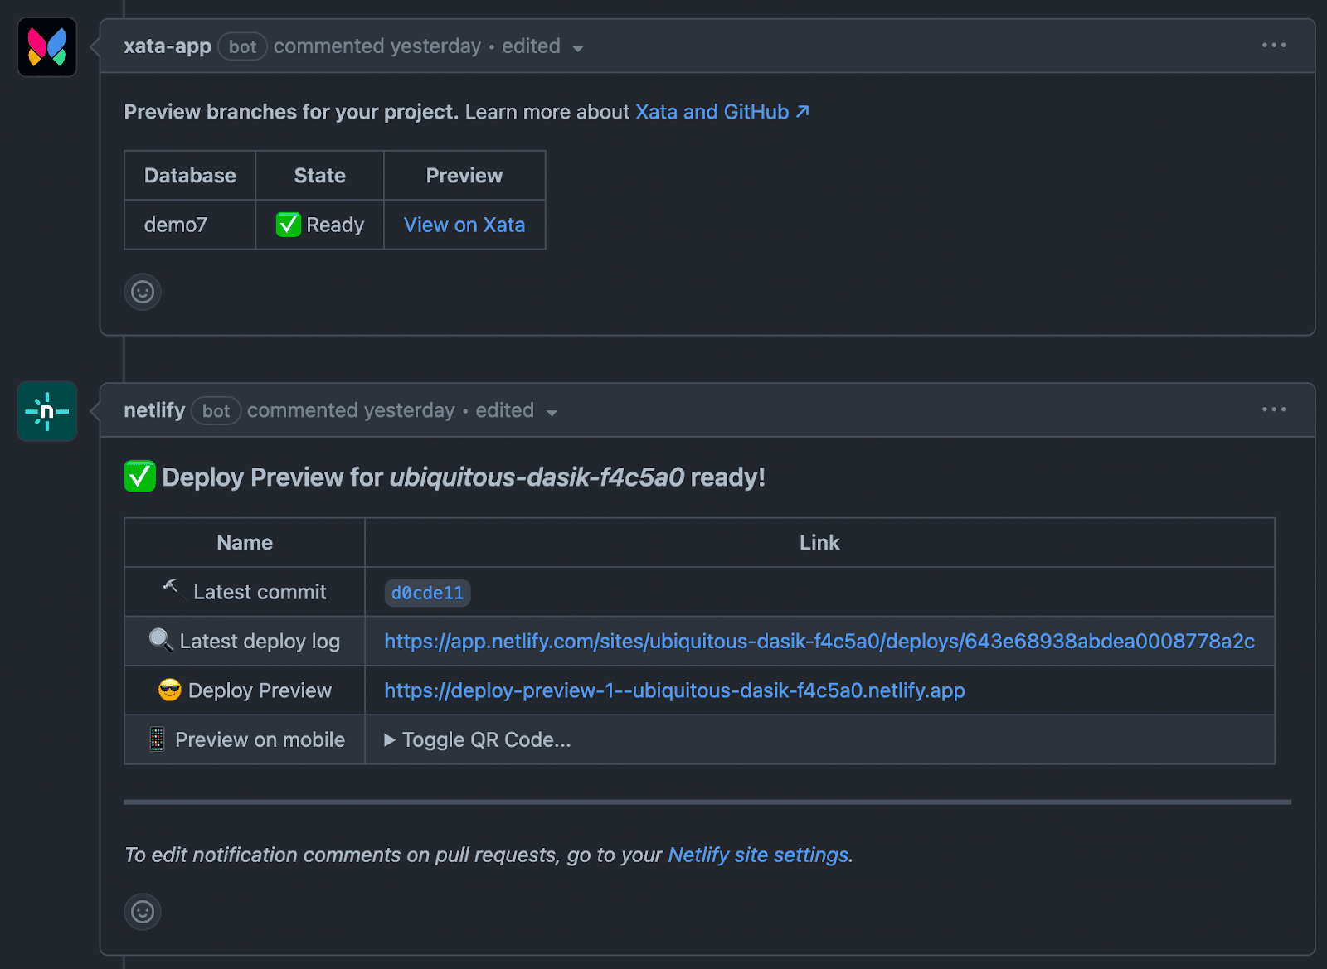Image resolution: width=1327 pixels, height=969 pixels.
Task: Open Netlify site settings link
Action: (x=758, y=855)
